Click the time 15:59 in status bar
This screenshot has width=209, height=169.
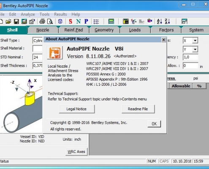(198, 161)
